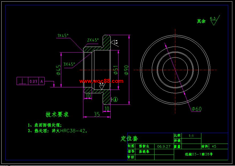Select the date 06.9.27

tap(164, 147)
